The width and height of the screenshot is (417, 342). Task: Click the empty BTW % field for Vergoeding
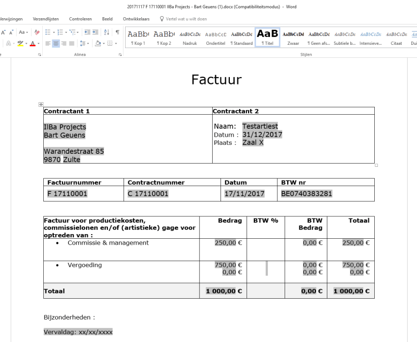(267, 268)
